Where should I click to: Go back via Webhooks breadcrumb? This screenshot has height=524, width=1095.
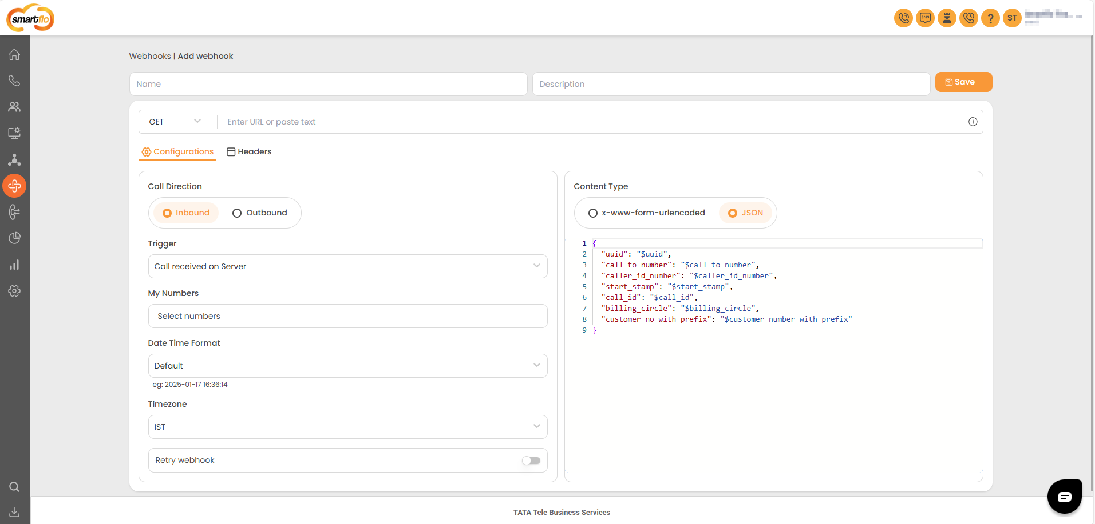(150, 56)
